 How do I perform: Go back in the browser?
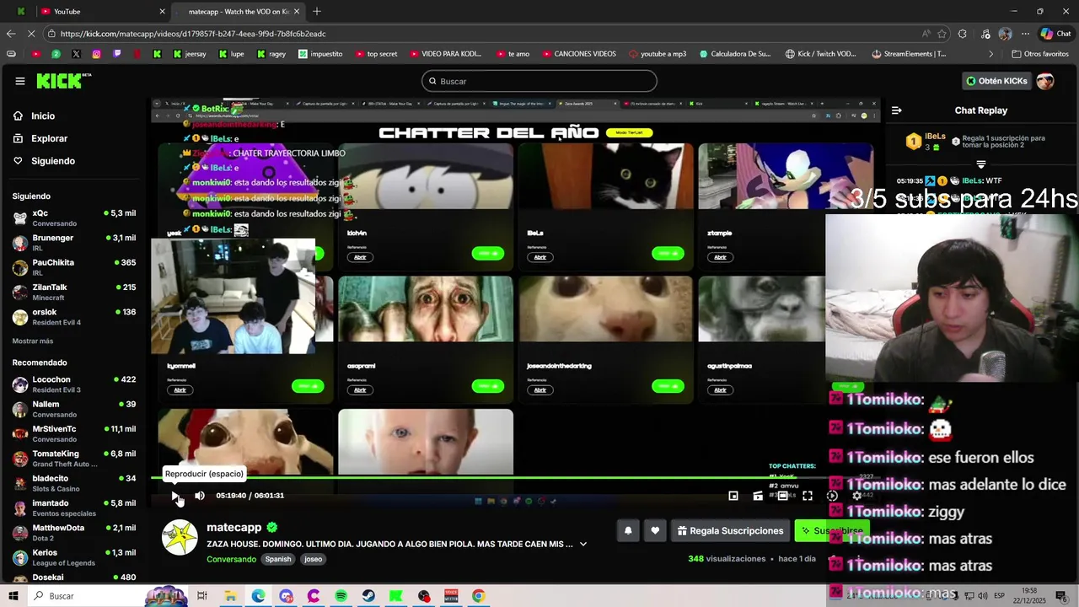click(10, 34)
